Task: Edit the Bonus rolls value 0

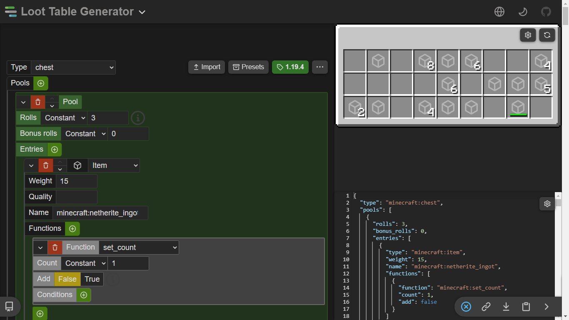Action: [128, 134]
